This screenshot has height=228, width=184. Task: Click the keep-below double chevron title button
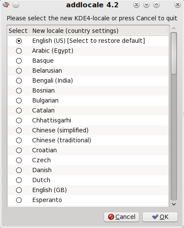click(x=136, y=5)
